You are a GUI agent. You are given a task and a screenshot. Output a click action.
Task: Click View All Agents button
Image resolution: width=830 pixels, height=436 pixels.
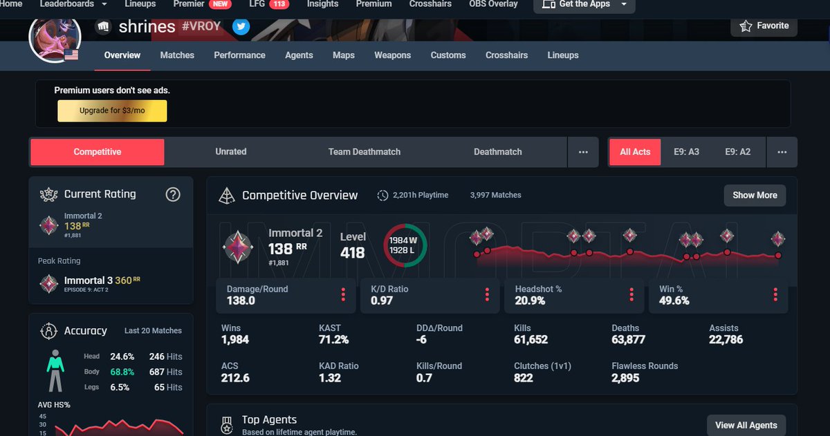[746, 425]
